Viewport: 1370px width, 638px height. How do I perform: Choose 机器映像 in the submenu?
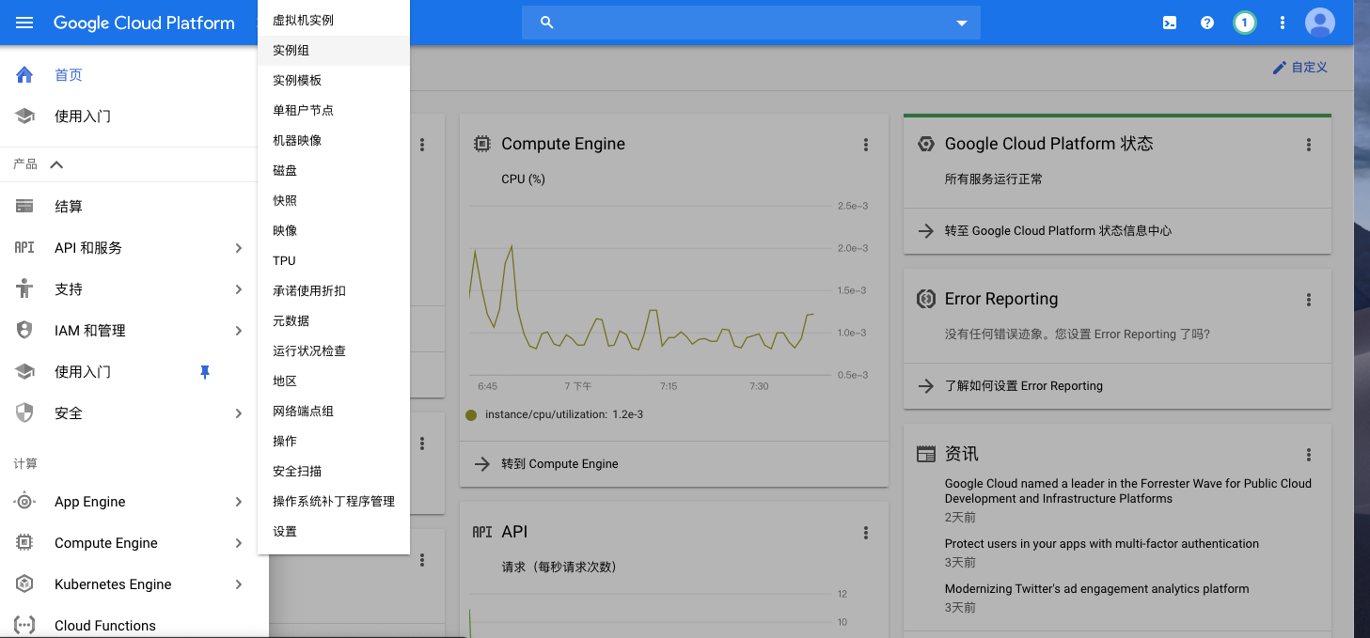334,141
